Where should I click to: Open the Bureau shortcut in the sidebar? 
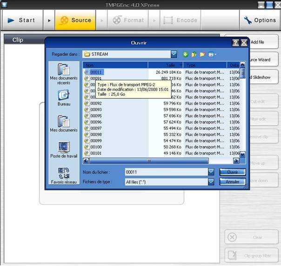64,98
